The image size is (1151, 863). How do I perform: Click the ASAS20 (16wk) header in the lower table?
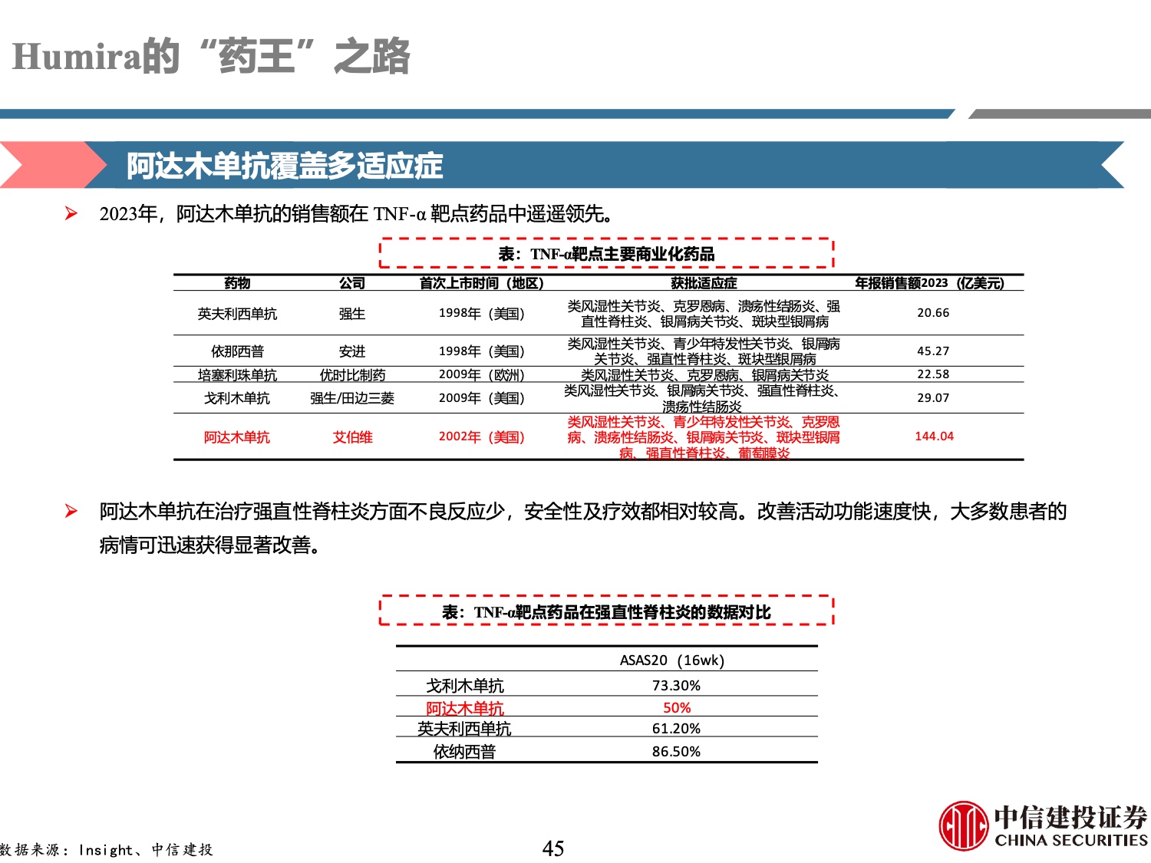point(672,660)
